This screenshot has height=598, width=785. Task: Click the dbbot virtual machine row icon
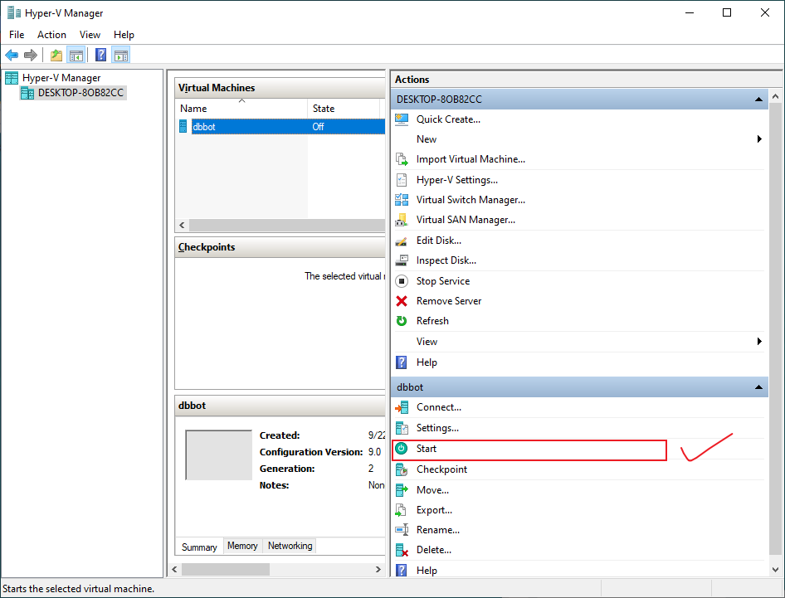183,127
